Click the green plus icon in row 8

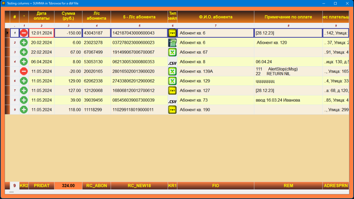pos(24,100)
